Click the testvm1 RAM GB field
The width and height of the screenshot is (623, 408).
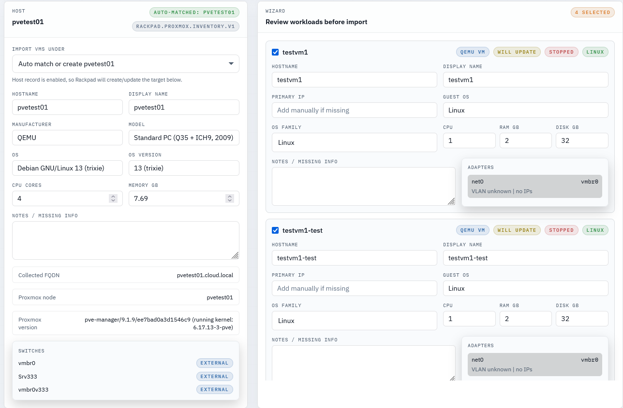[x=526, y=141]
